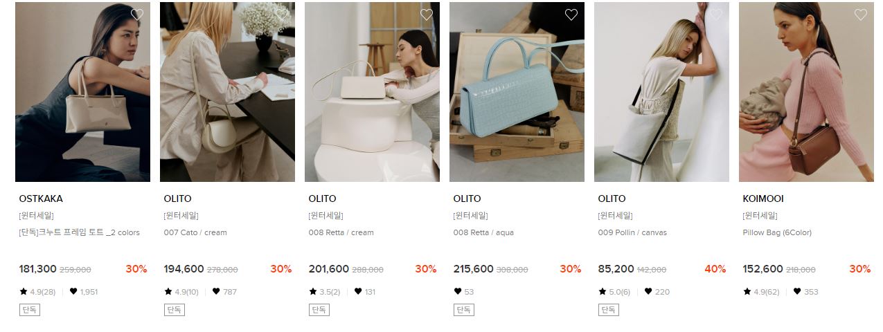Tap heart icon on 009 Pollin canvas photo
Screen dimensions: 883x332
[716, 15]
